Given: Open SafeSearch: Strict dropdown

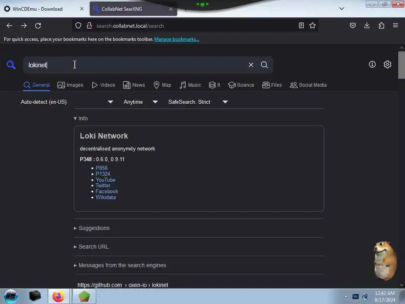Looking at the screenshot, I should pos(198,102).
